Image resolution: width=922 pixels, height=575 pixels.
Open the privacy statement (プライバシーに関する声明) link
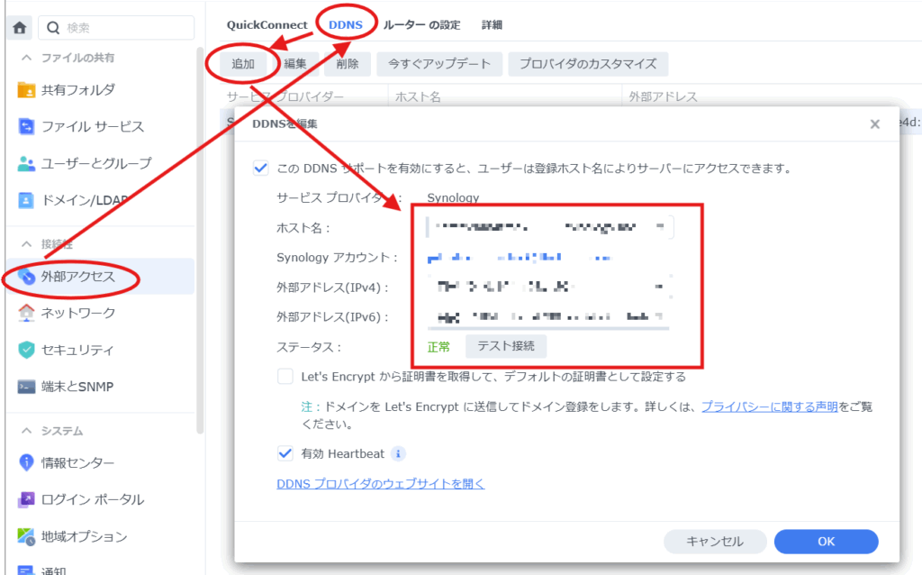(770, 407)
